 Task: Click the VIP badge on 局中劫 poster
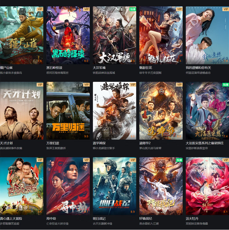tap(86, 160)
